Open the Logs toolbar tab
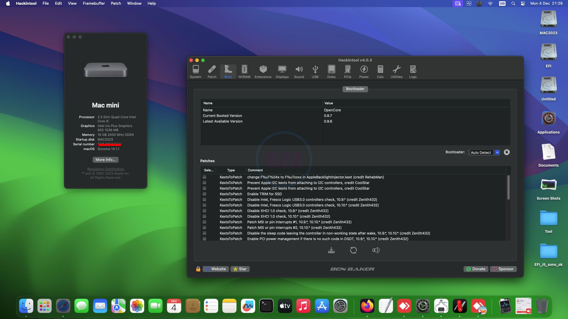Screen dimensions: 568x319 pos(413,72)
